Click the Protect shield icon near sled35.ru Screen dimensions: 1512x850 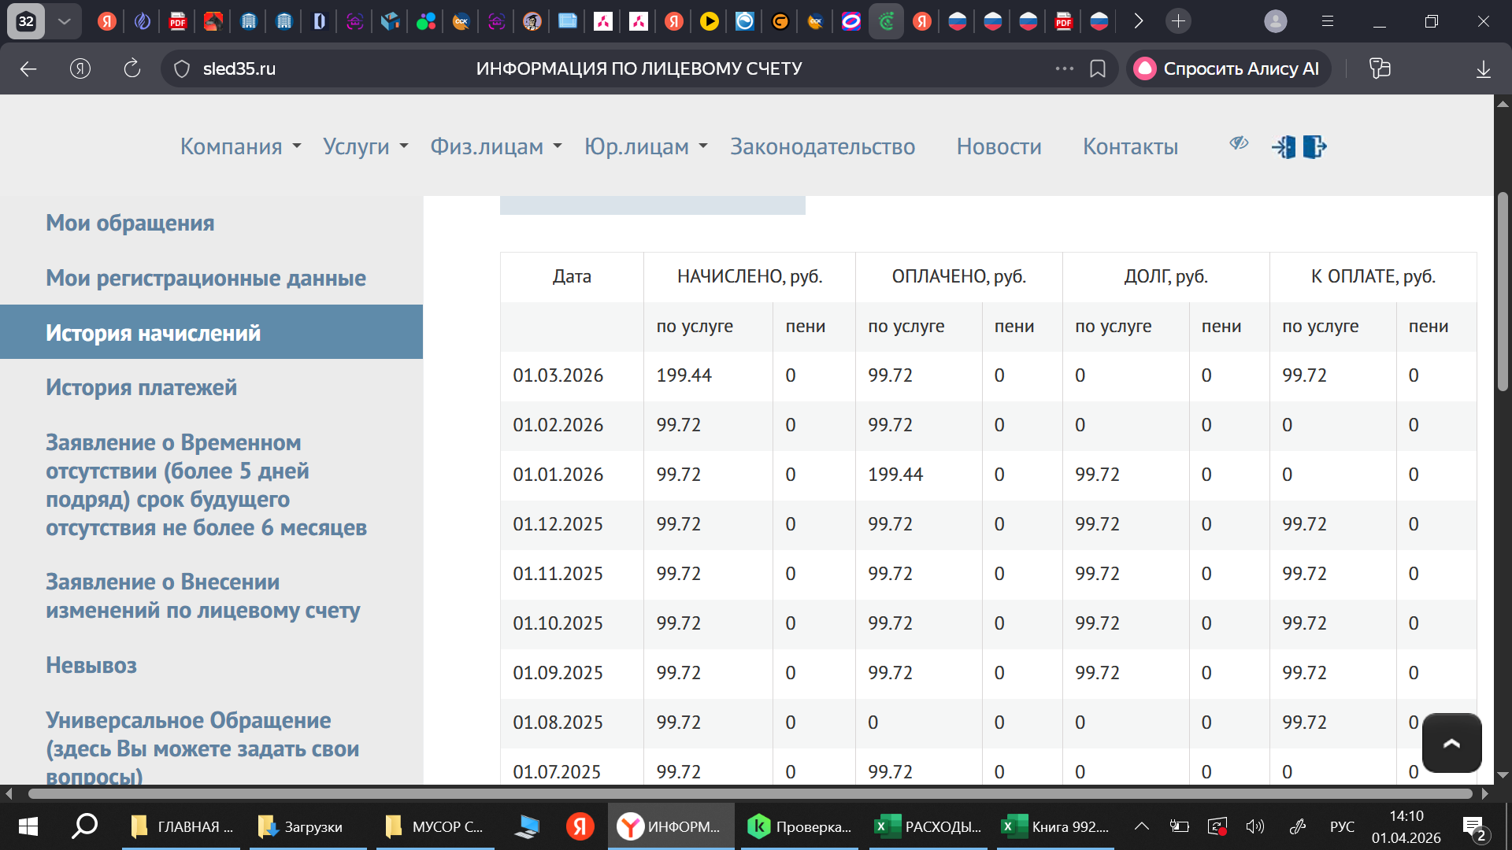point(182,69)
